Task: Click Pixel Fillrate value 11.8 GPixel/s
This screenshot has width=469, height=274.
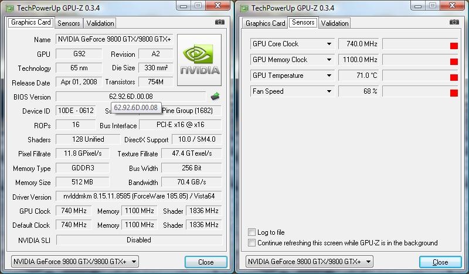Action: coord(83,153)
